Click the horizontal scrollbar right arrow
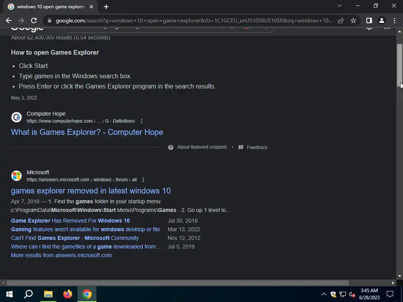Image resolution: width=403 pixels, height=302 pixels. [393, 283]
